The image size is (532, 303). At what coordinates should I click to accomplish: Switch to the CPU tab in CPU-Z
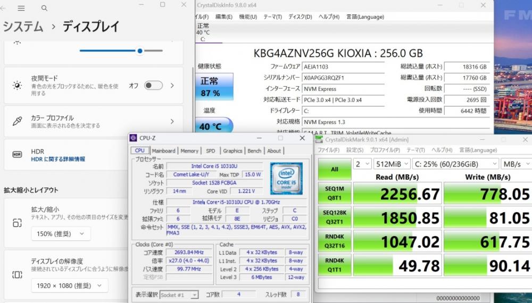click(140, 151)
